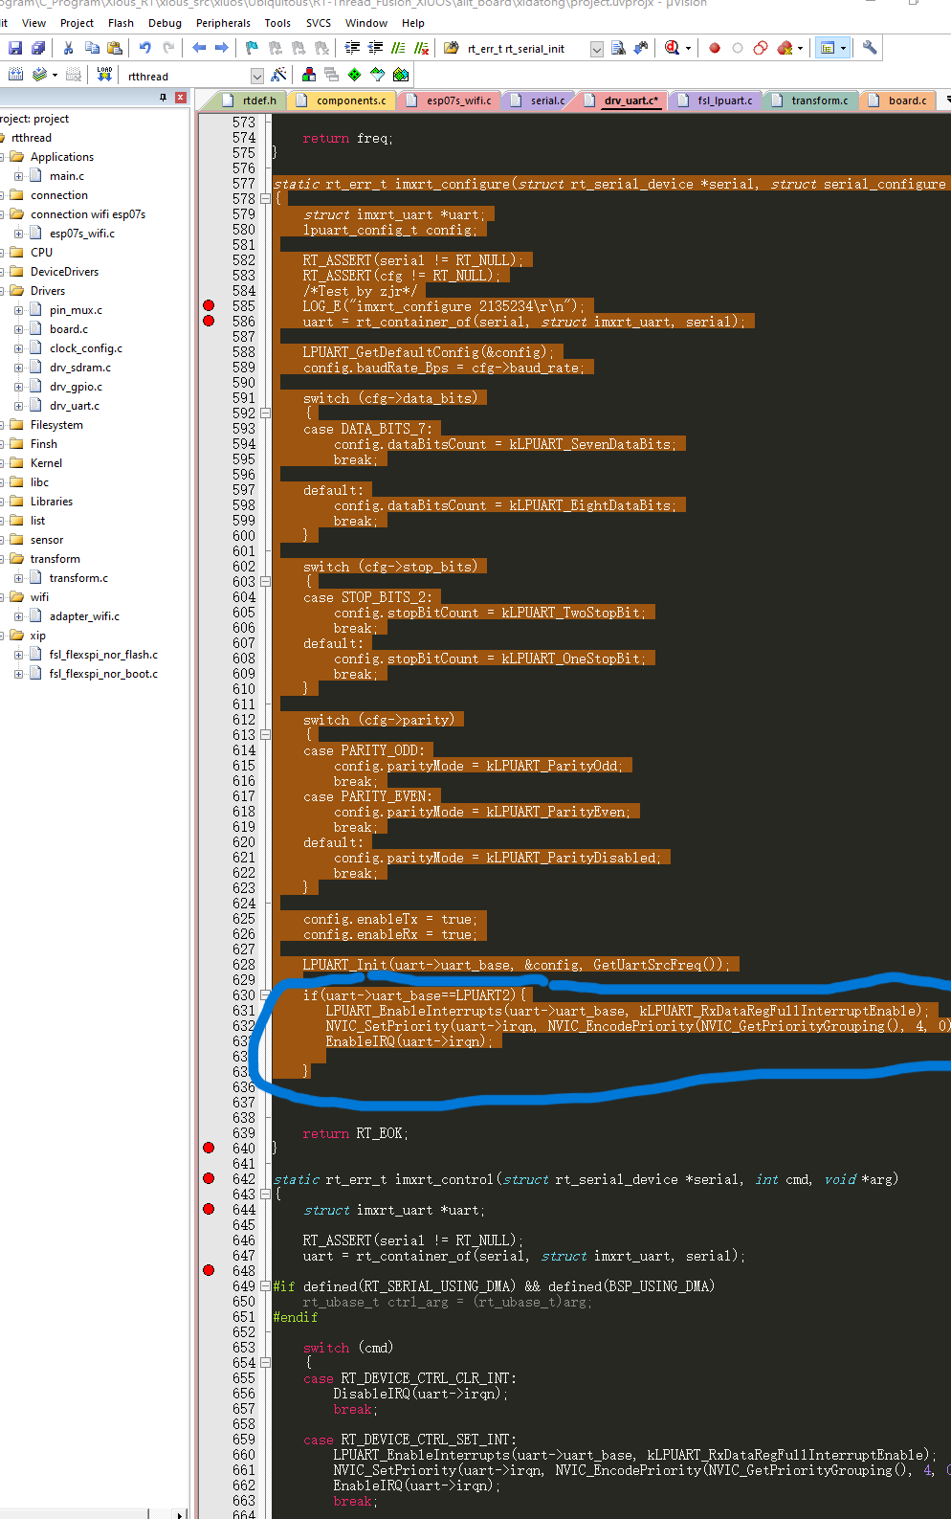Click the green Pack Installer icon
The width and height of the screenshot is (951, 1519).
click(401, 75)
